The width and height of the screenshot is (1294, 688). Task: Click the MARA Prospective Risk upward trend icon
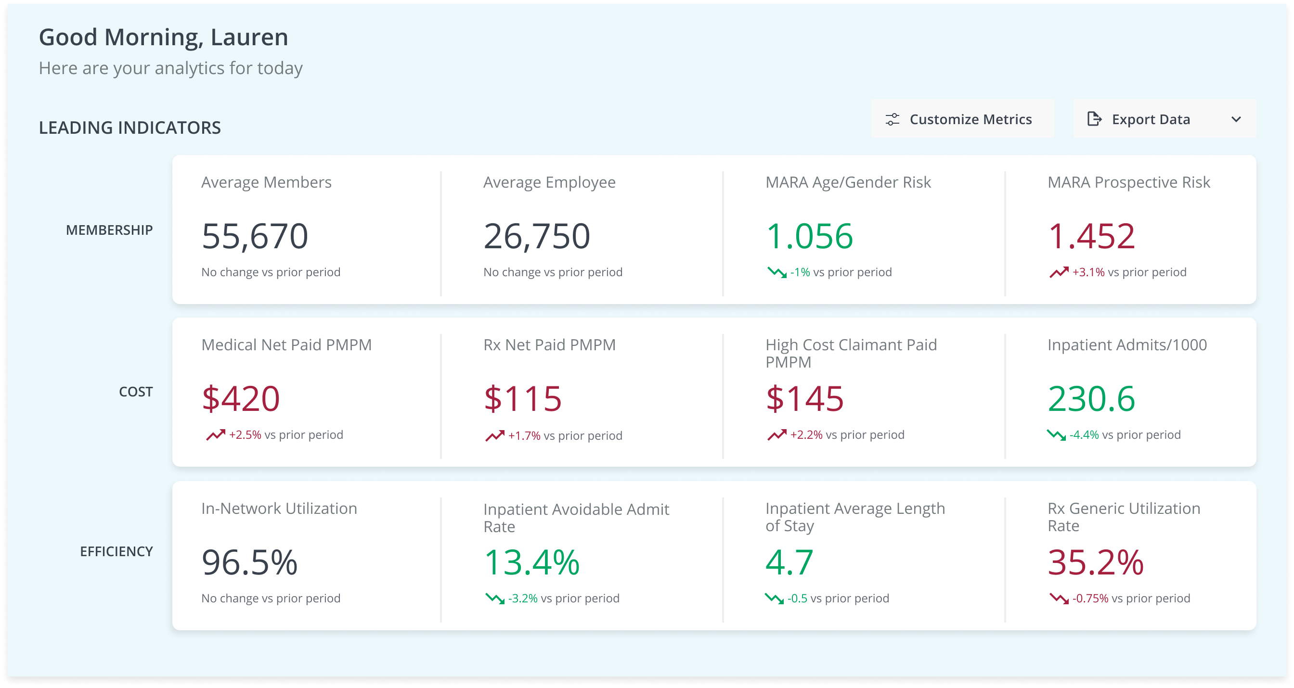[1059, 272]
